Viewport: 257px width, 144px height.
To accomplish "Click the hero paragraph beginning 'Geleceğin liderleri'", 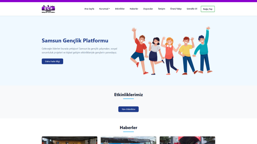I will click(80, 50).
